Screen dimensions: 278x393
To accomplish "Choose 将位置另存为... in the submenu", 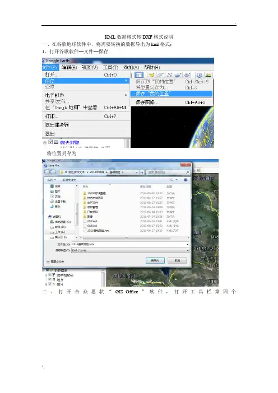I will 172,87.
